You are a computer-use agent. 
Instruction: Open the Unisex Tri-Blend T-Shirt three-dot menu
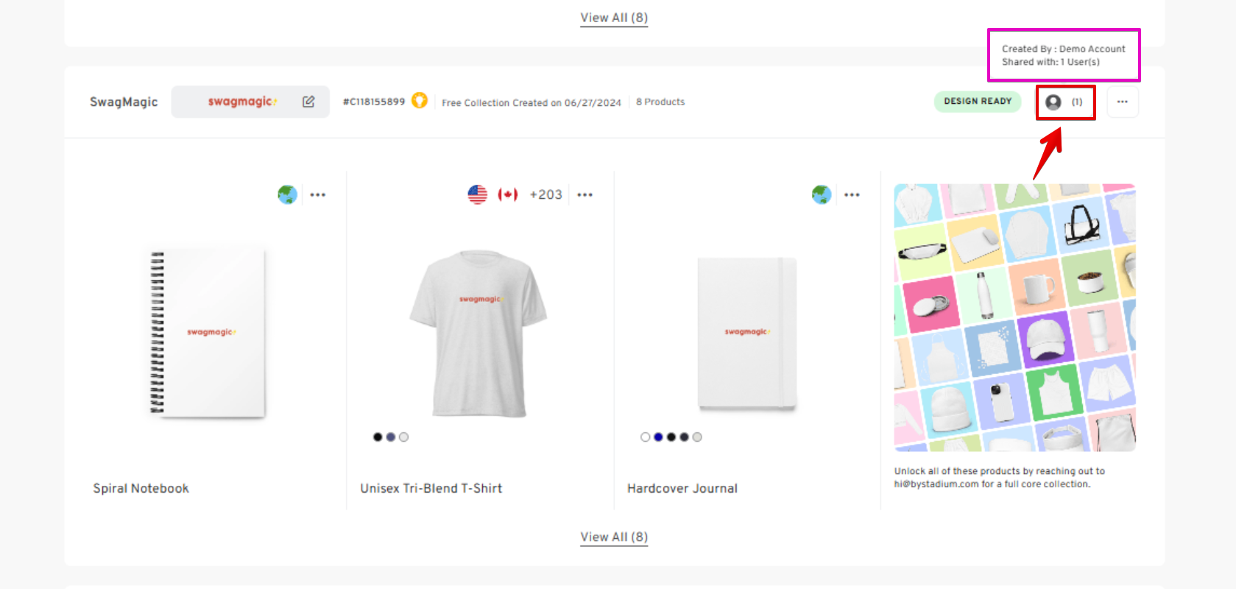[585, 195]
